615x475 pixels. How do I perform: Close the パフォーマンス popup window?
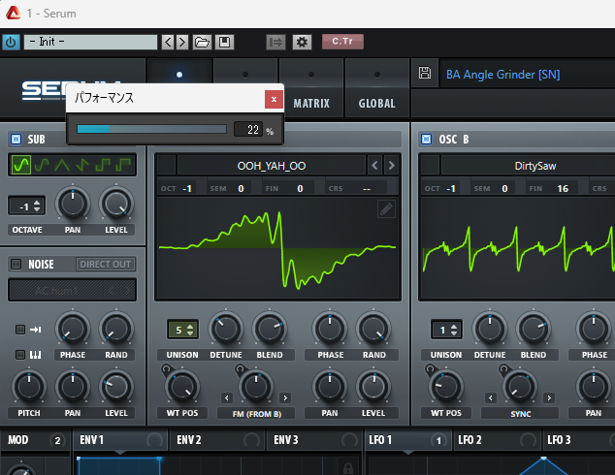pyautogui.click(x=275, y=100)
